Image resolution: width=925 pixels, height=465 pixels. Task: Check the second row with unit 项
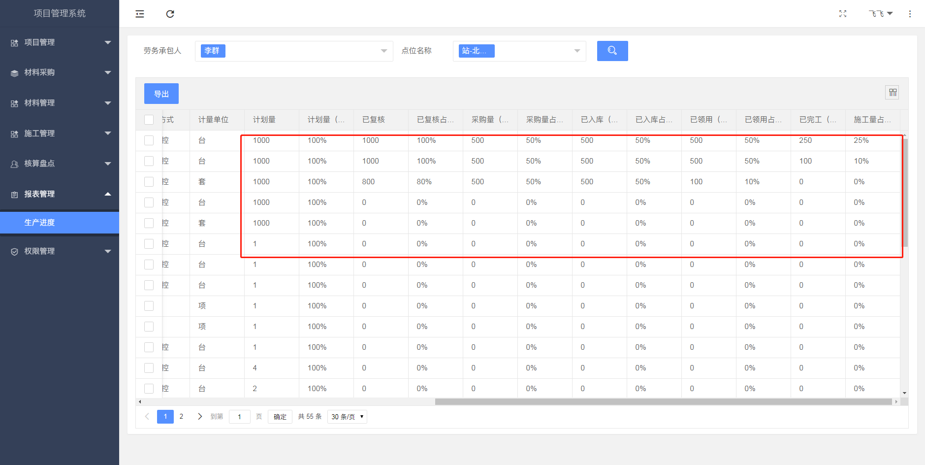[x=149, y=327]
